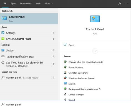Open the Control Panel best match result
The width and height of the screenshot is (131, 106).
click(29, 19)
